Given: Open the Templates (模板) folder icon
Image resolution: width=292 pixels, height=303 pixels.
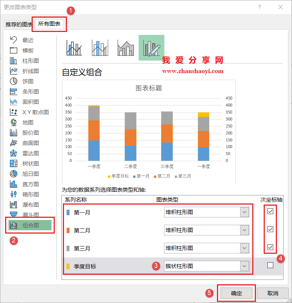Looking at the screenshot, I should point(14,50).
